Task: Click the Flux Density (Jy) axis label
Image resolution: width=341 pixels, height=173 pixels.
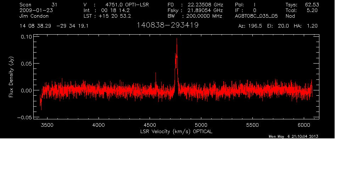Action: pyautogui.click(x=11, y=77)
